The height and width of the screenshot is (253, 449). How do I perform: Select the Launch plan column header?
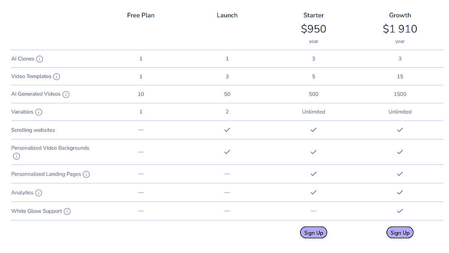click(227, 15)
